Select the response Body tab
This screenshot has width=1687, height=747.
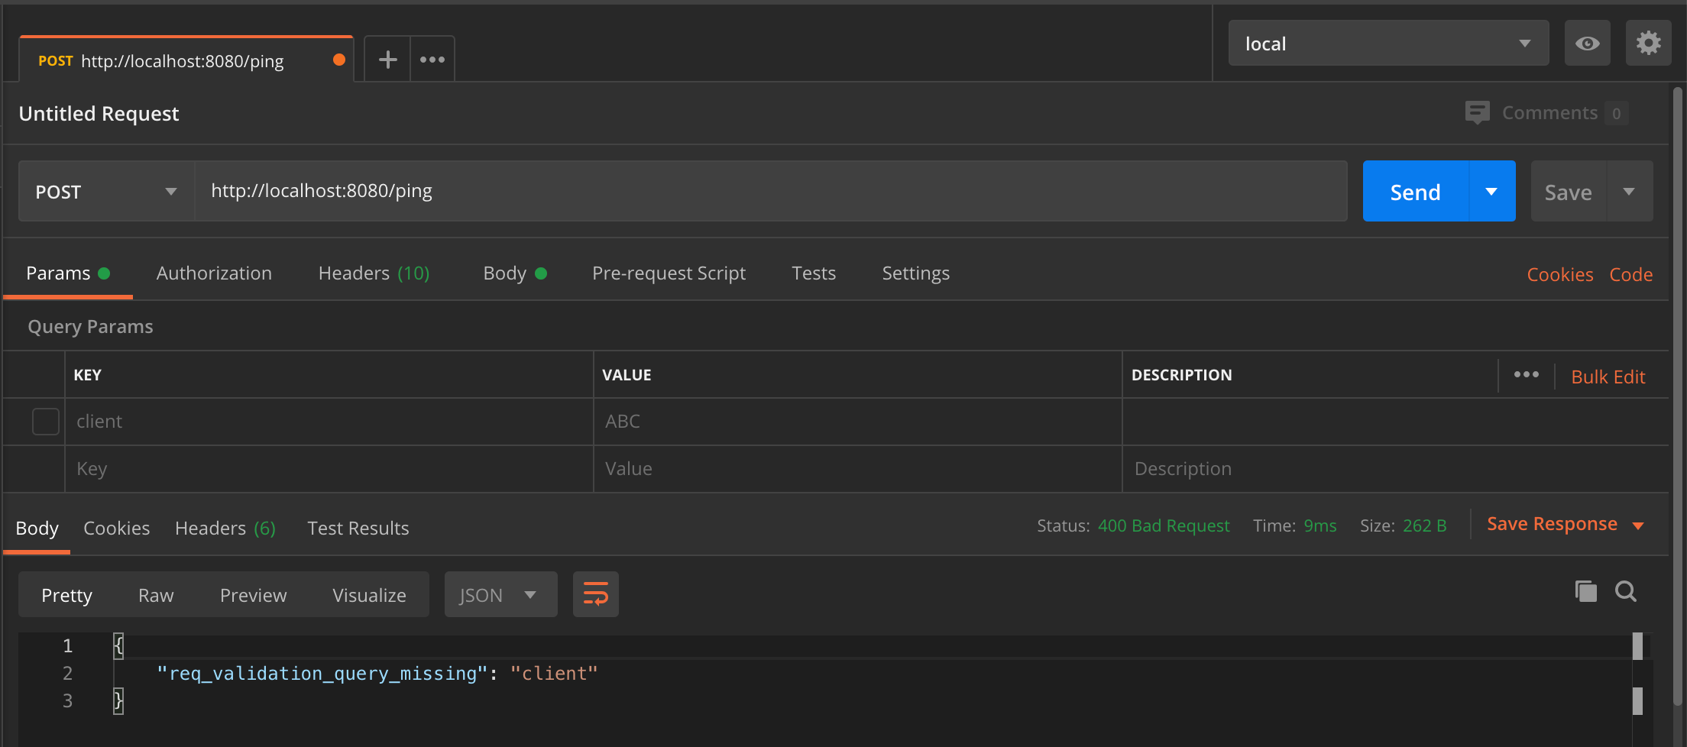tap(37, 529)
